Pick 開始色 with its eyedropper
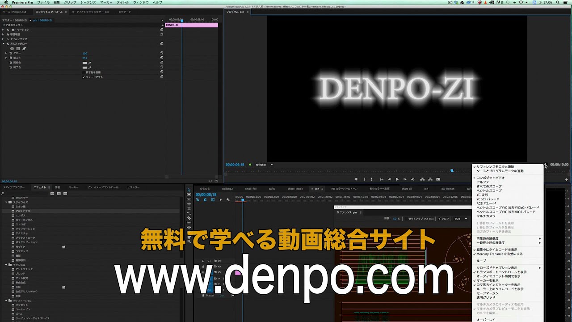The height and width of the screenshot is (322, 572). pyautogui.click(x=89, y=63)
